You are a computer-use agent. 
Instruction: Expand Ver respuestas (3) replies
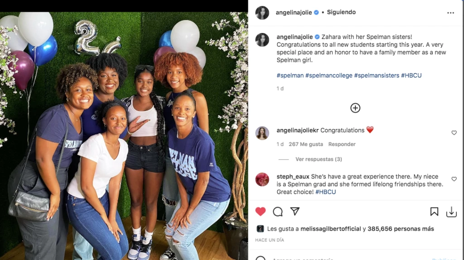tap(319, 159)
